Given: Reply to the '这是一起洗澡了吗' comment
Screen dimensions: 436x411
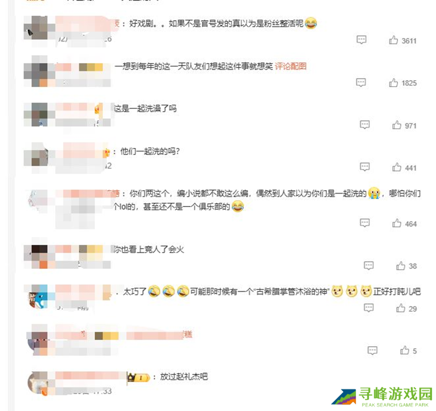Looking at the screenshot, I should [x=365, y=125].
